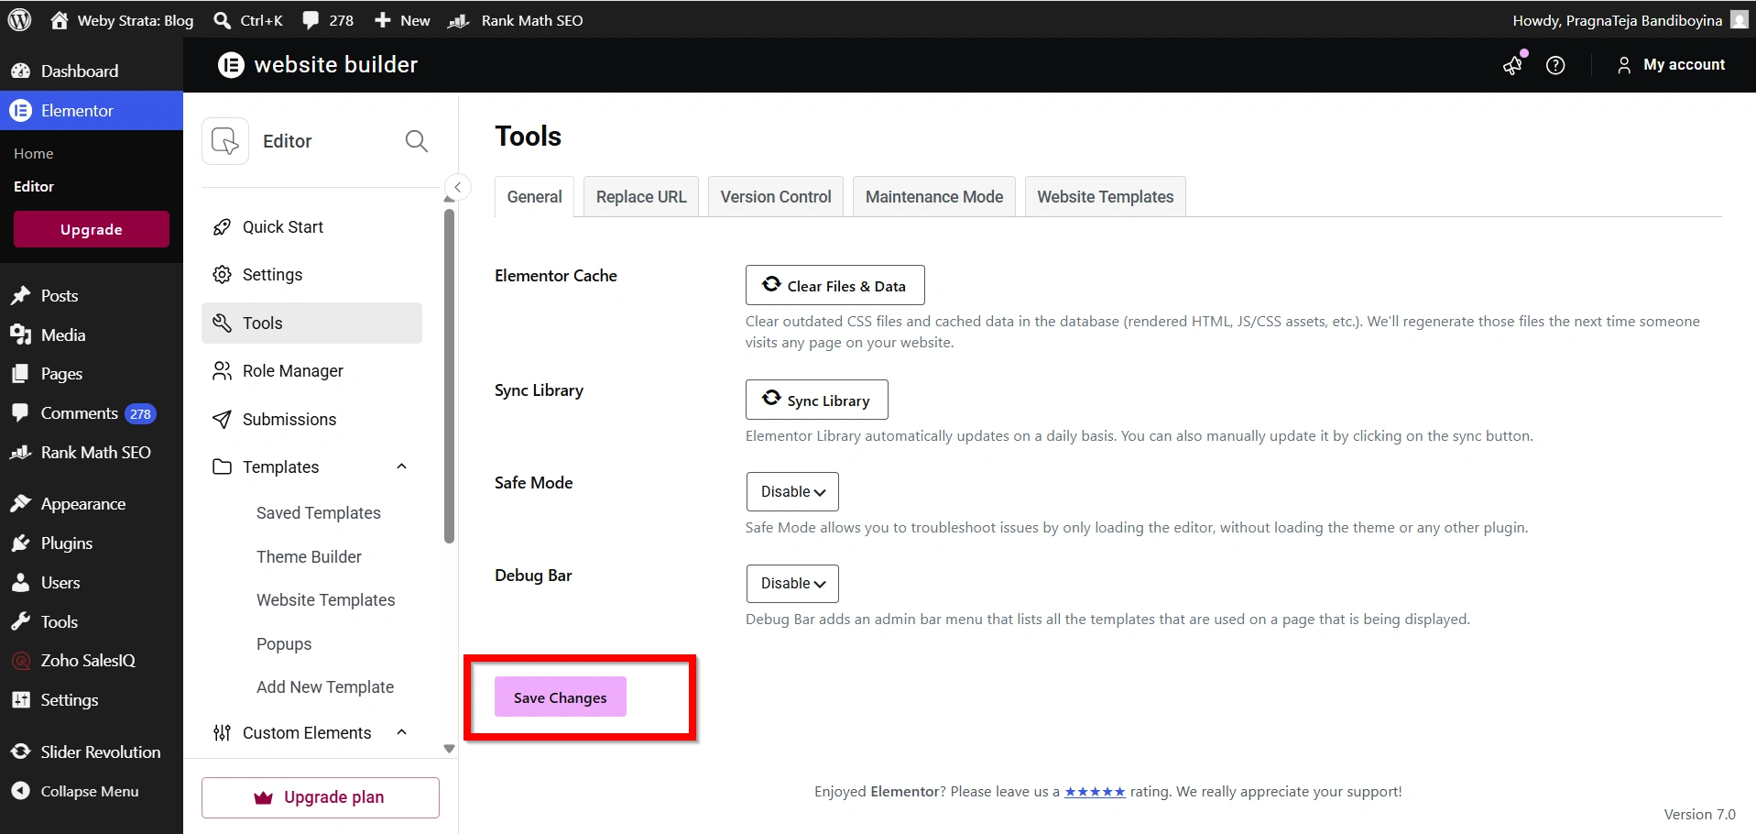Collapse the Elementor sidebar with chevron

(x=458, y=187)
